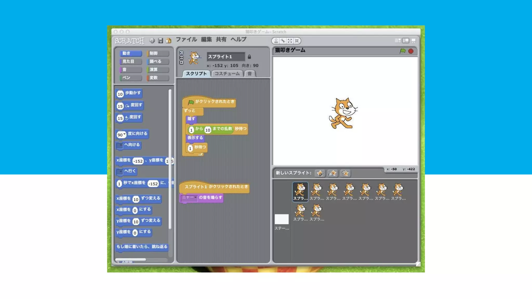Click the share project folder icon
Image resolution: width=532 pixels, height=299 pixels.
point(169,40)
